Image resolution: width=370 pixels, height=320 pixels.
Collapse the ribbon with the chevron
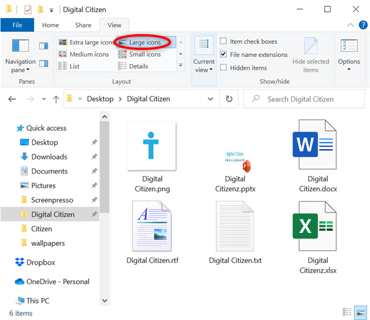pyautogui.click(x=351, y=25)
